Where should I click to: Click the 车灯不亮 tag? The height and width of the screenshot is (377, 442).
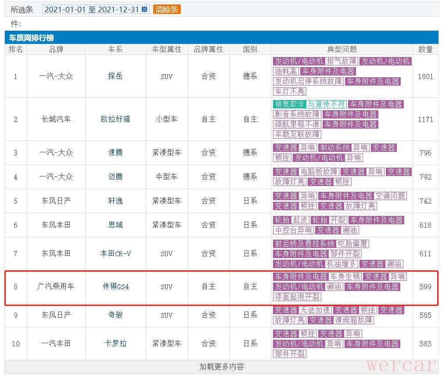click(290, 92)
